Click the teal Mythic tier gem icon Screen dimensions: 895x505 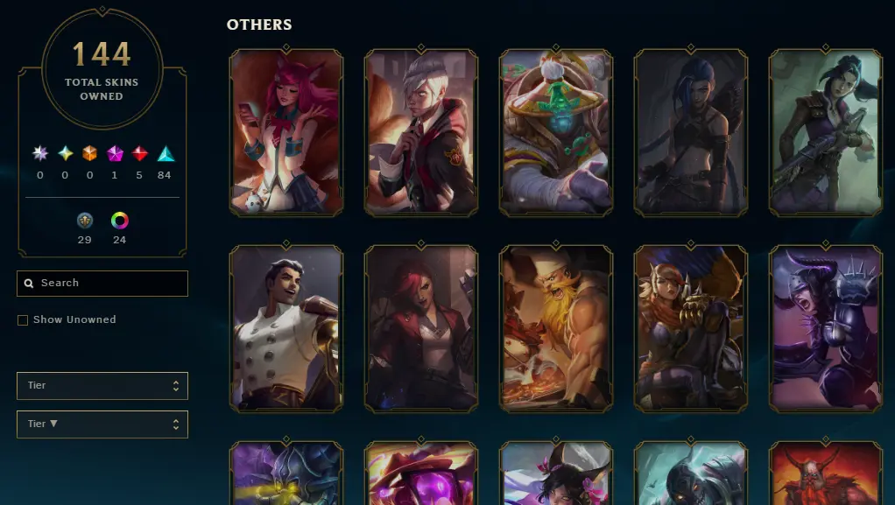click(x=66, y=153)
